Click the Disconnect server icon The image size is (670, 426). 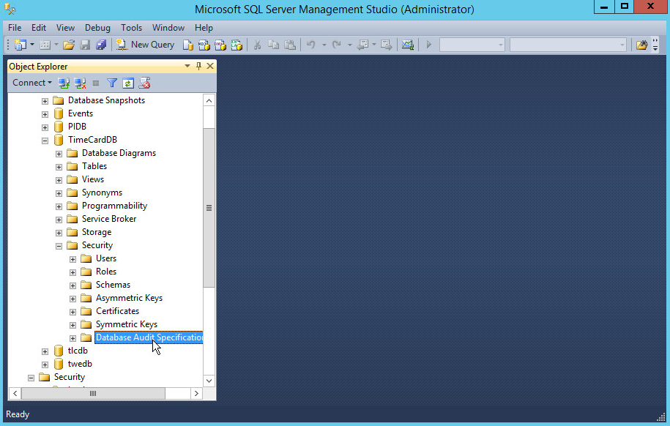(x=81, y=83)
